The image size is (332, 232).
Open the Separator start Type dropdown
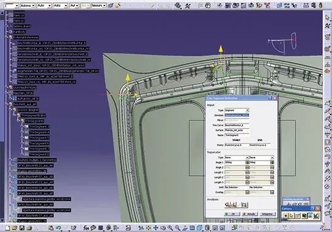coord(237,158)
